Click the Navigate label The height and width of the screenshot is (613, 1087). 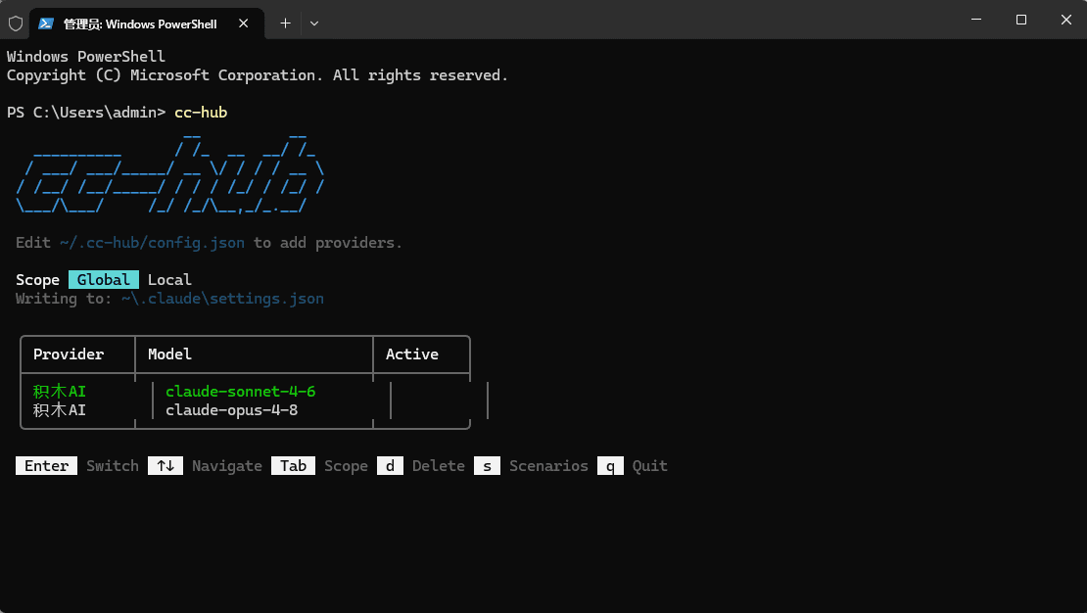tap(226, 466)
